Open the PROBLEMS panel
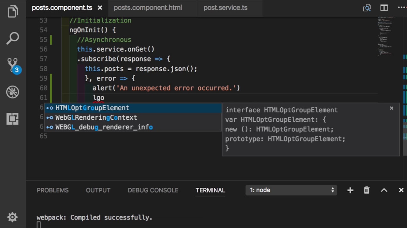The image size is (407, 228). [52, 190]
